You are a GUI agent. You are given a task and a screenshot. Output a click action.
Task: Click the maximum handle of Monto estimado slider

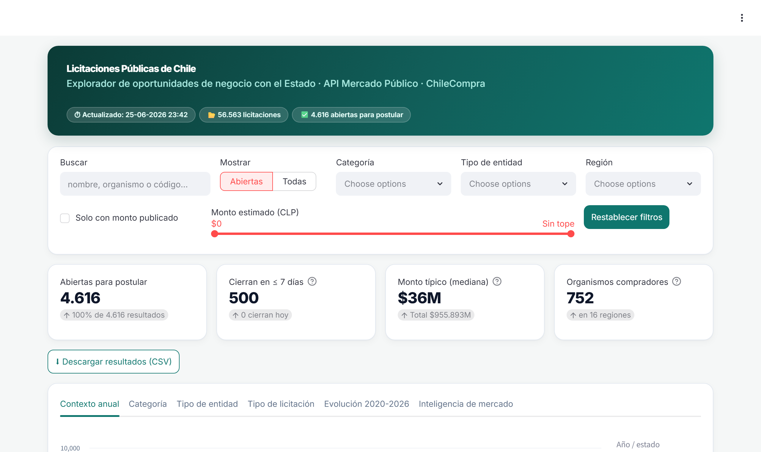(571, 234)
